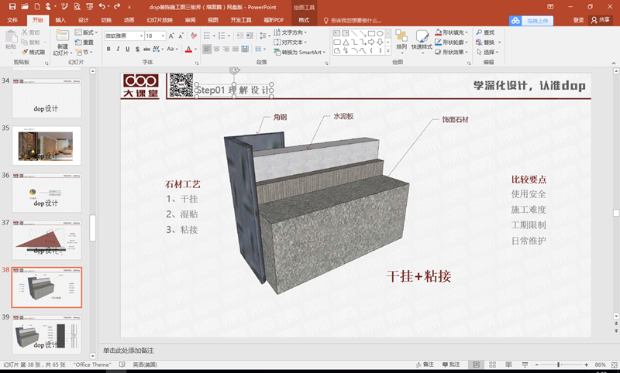620x373 pixels.
Task: Switch to the Slide Show (幻灯片放映) tab
Action: point(160,20)
